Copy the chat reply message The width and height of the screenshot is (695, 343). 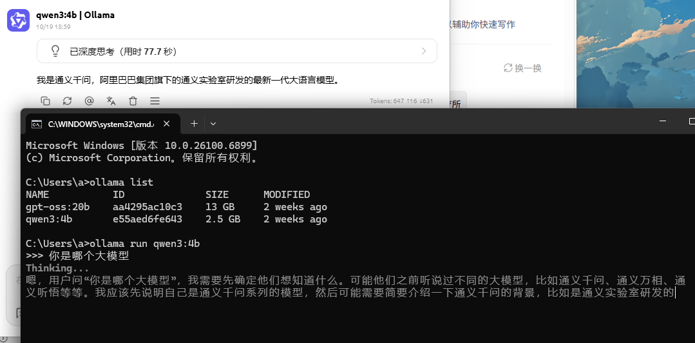pyautogui.click(x=45, y=101)
